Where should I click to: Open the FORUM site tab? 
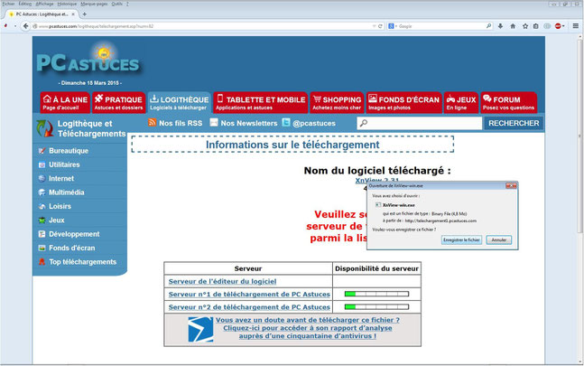(x=509, y=102)
